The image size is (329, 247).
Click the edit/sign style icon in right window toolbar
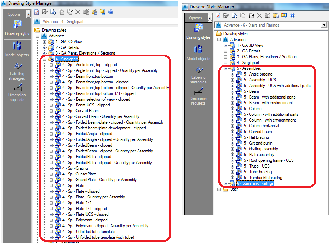coord(226,15)
